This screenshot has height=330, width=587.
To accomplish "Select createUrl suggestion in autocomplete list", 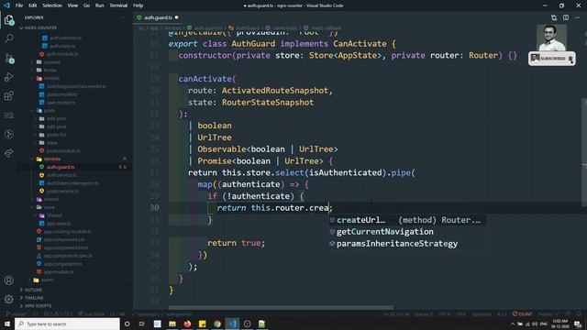I will point(407,220).
